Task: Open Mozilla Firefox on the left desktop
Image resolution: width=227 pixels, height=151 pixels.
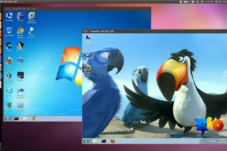Action: 9,63
